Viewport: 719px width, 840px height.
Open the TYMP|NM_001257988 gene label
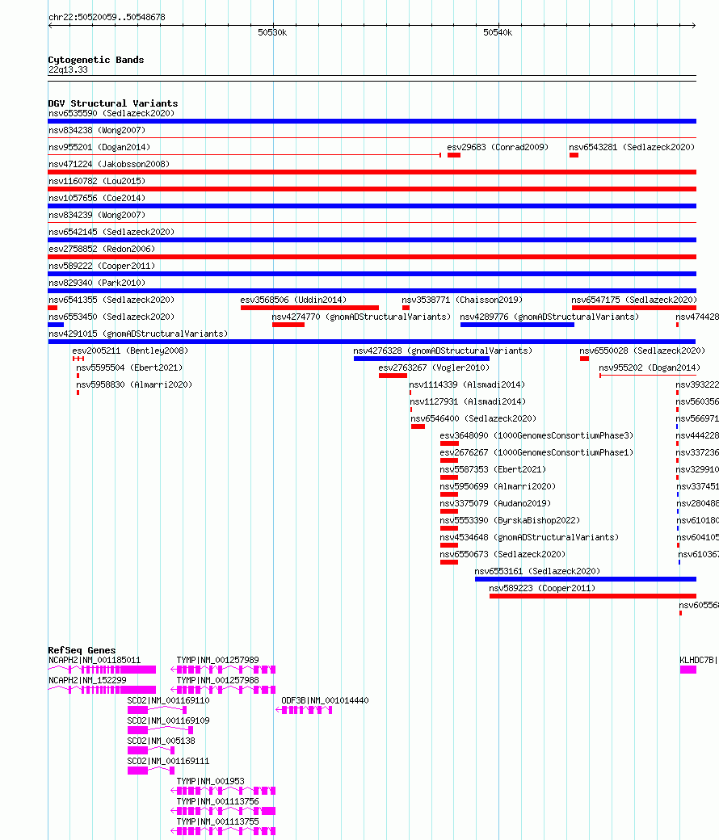(x=217, y=680)
